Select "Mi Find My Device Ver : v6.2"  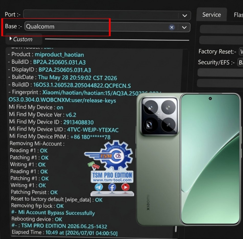43,115
